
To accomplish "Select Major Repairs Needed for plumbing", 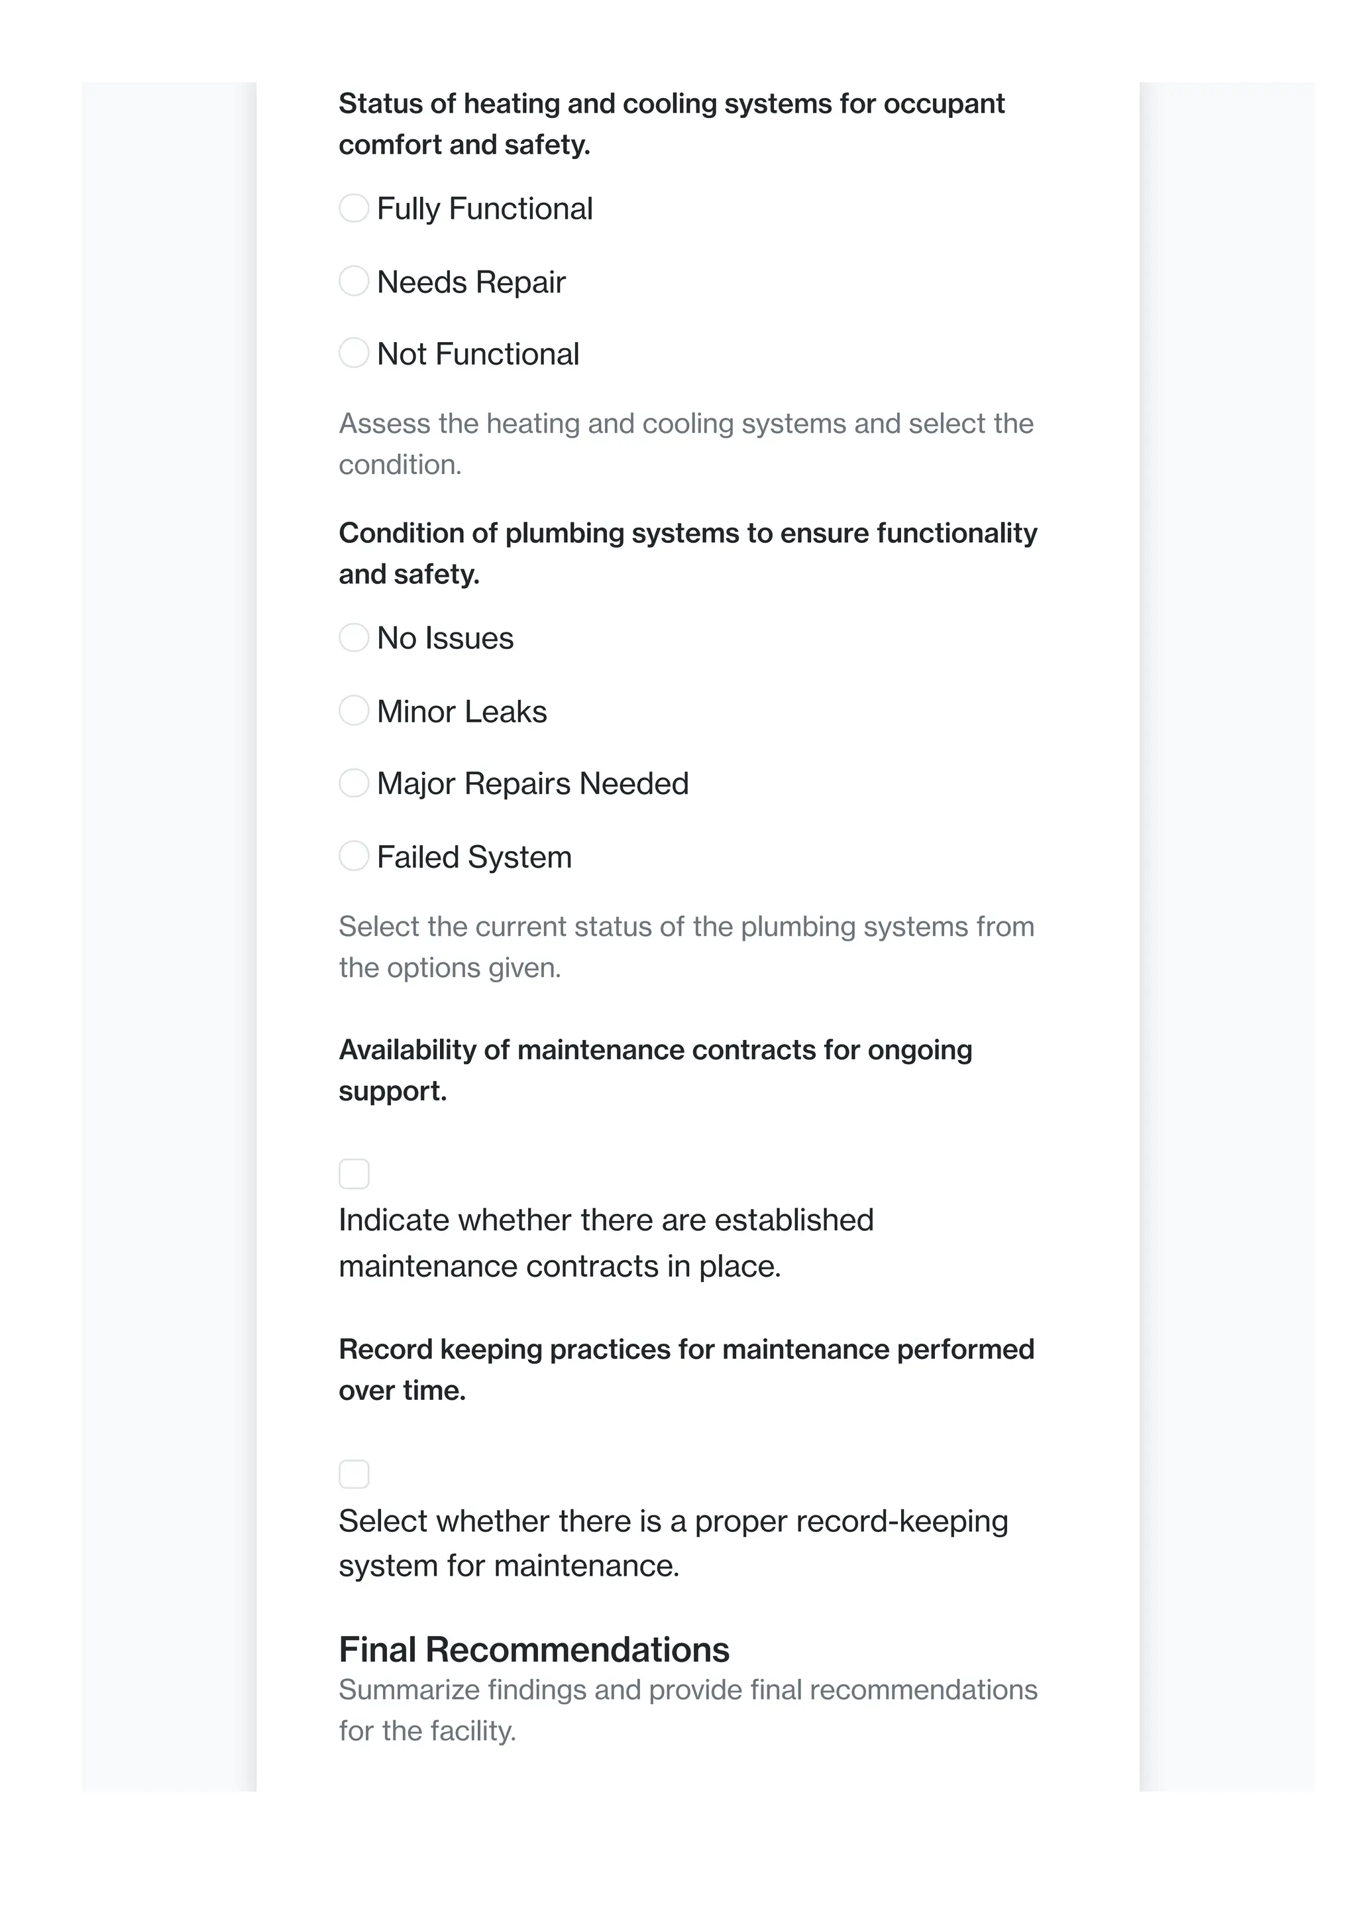I will tap(354, 783).
